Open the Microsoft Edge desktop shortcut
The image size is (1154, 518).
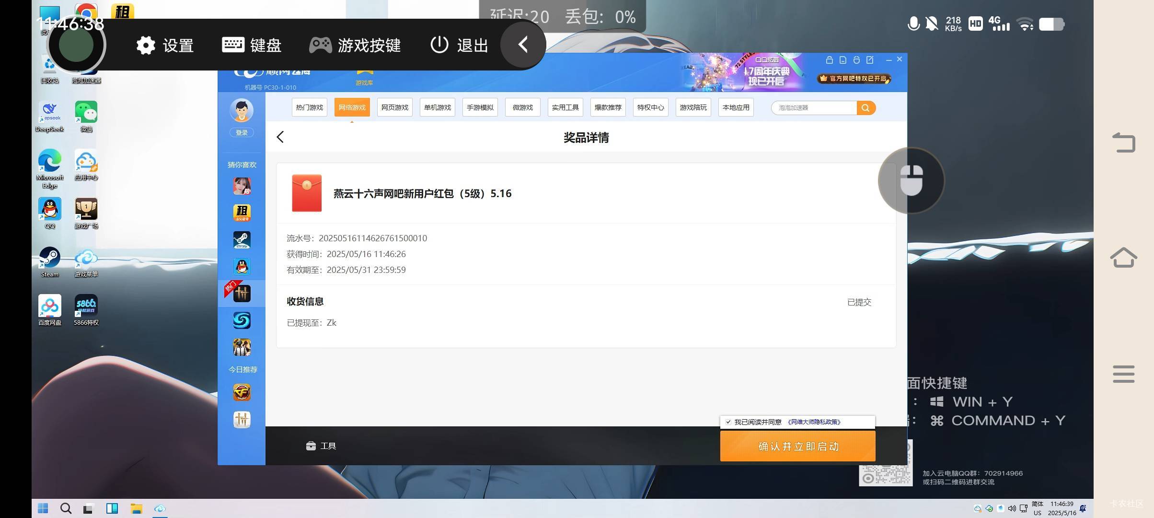(x=50, y=169)
